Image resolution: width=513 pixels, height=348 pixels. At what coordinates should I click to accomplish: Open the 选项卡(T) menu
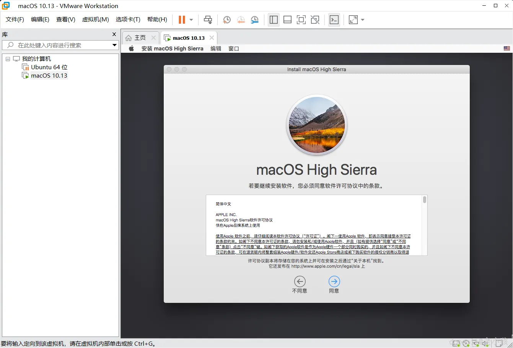pos(128,20)
